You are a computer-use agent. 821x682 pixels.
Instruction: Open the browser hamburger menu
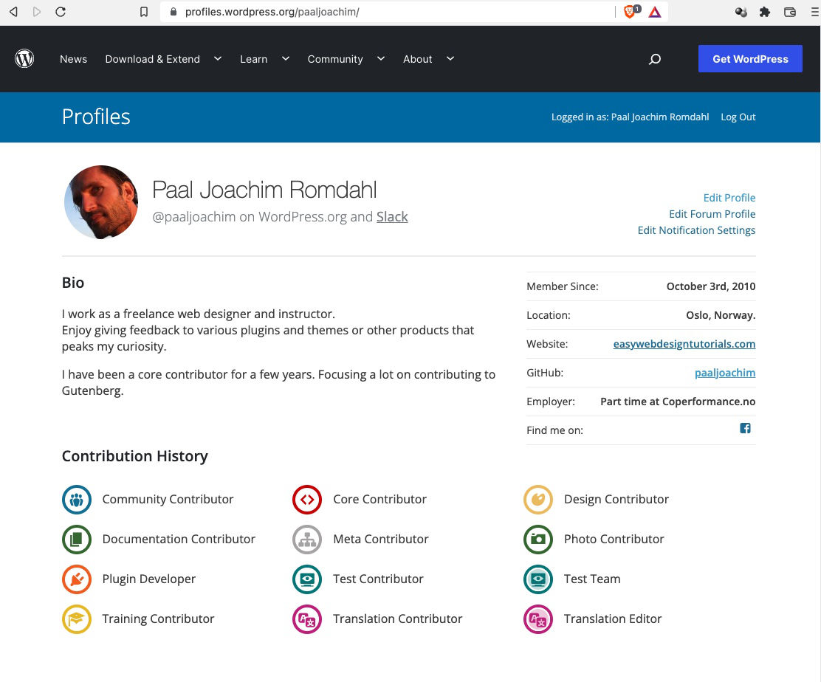815,12
